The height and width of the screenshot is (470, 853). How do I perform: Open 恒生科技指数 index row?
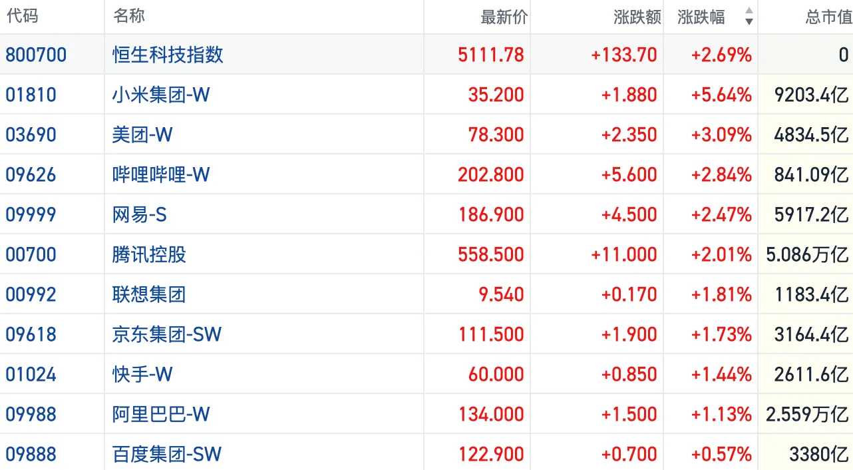pos(168,55)
